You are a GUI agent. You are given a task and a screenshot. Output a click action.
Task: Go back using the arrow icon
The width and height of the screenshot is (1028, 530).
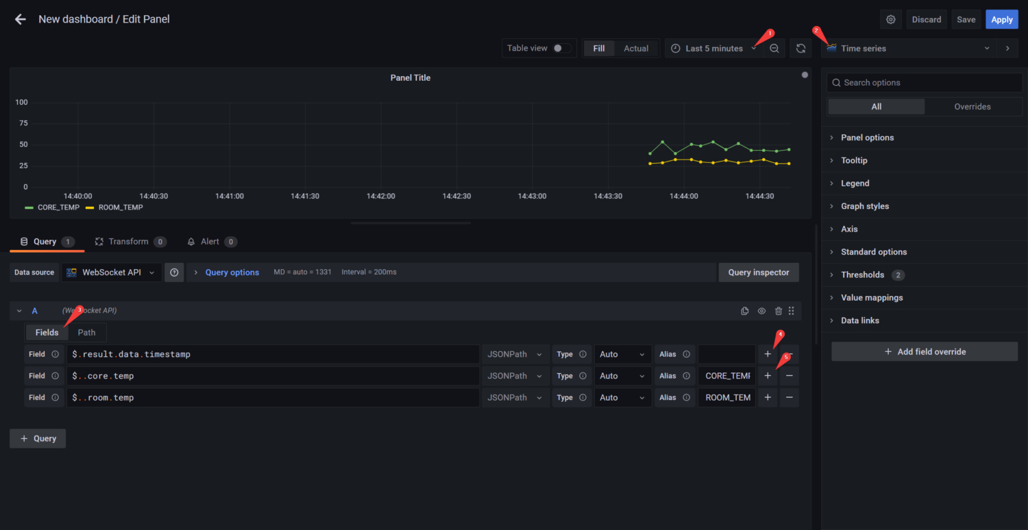20,19
